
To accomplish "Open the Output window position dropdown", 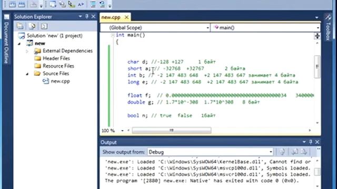I will pyautogui.click(x=304, y=142).
